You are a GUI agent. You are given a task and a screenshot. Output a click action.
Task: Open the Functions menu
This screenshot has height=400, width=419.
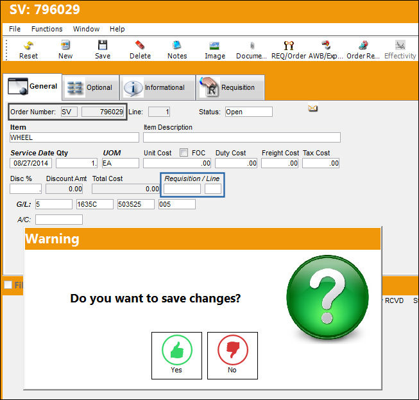(x=47, y=29)
